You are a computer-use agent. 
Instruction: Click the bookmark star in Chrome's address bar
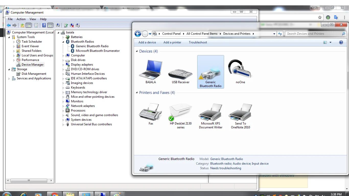[x=320, y=17]
